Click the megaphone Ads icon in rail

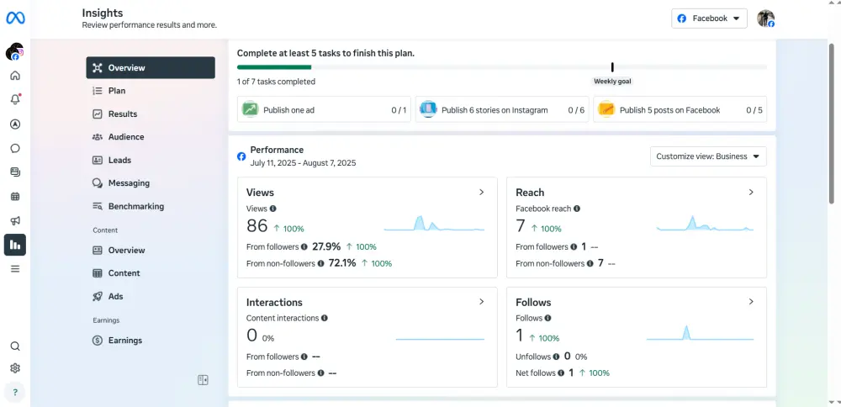tap(15, 221)
